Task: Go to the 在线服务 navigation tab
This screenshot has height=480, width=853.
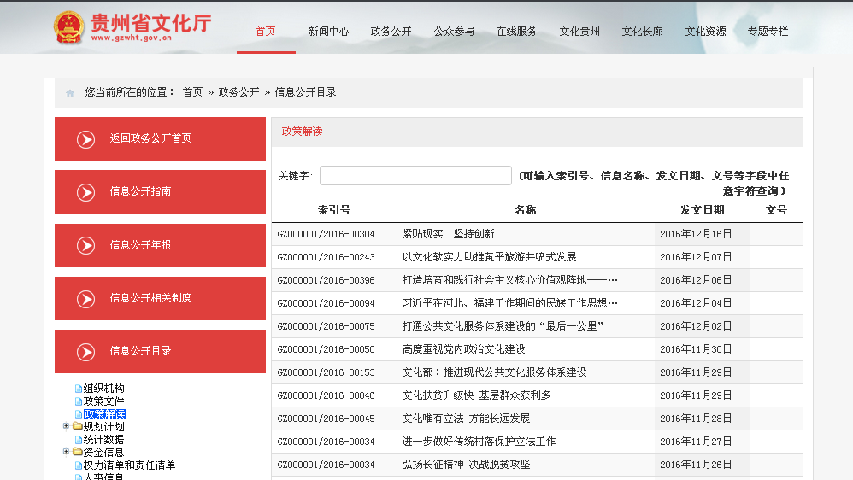Action: (x=516, y=32)
